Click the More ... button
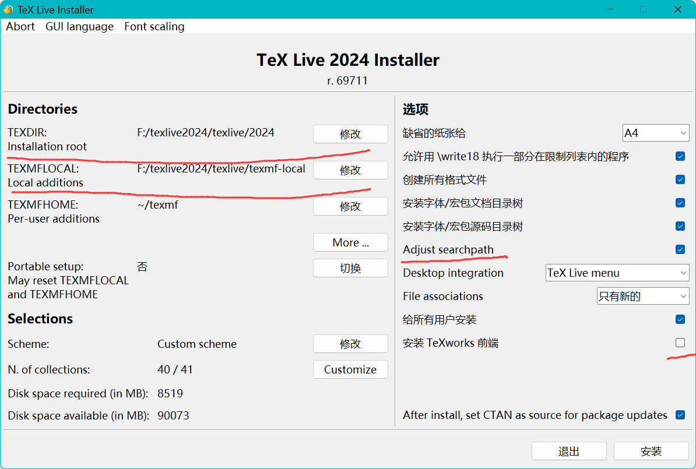Viewport: 696px width, 469px height. [350, 242]
